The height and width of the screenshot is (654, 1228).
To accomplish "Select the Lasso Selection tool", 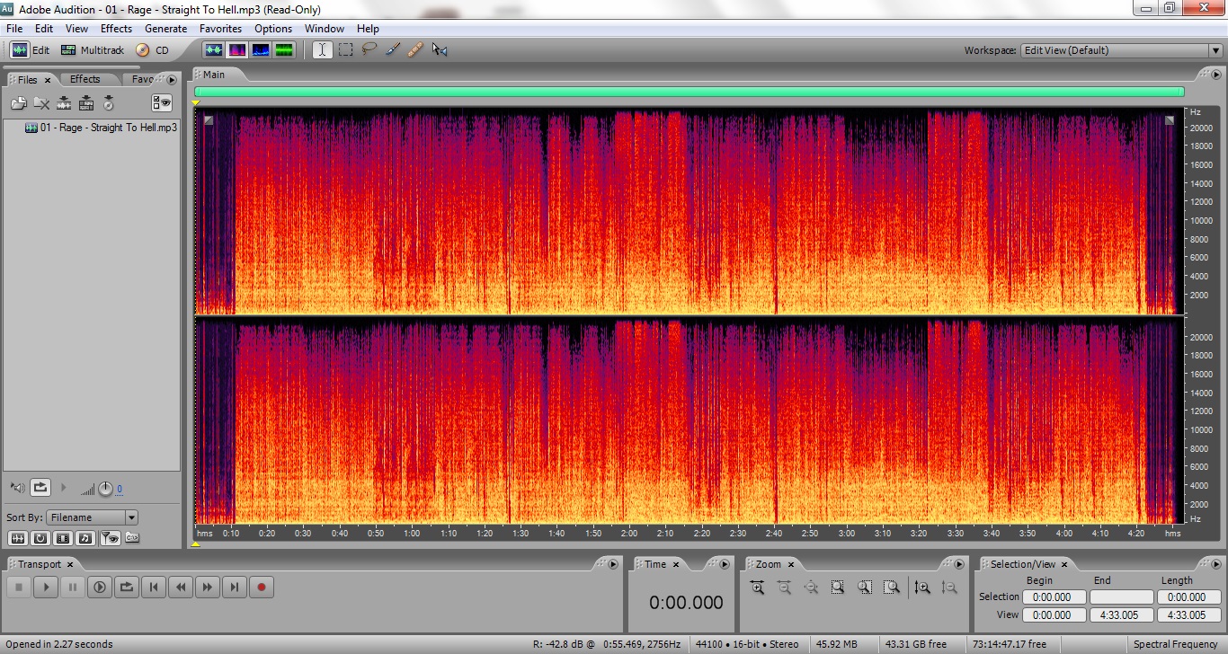I will (369, 50).
